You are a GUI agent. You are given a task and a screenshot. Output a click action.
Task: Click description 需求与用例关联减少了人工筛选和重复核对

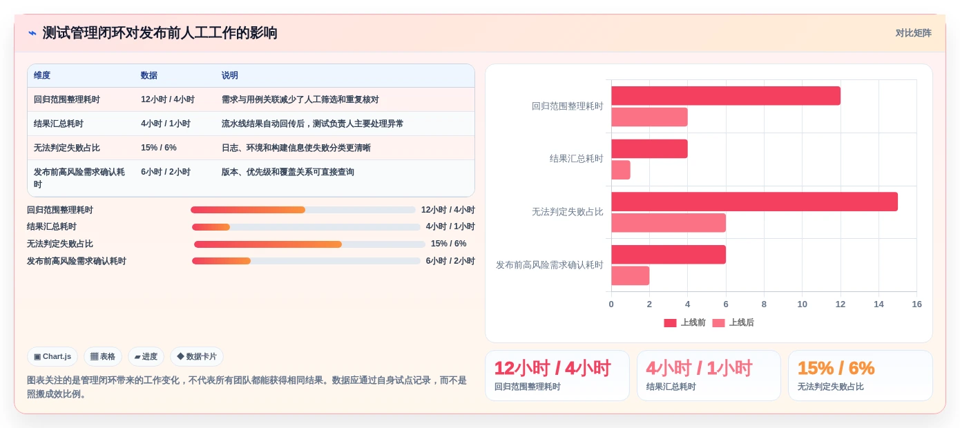pyautogui.click(x=300, y=99)
